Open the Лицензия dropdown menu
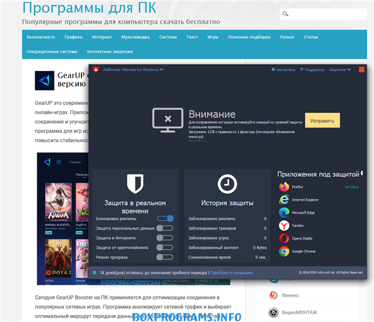Viewport: 374px width, 322px height. click(x=339, y=70)
